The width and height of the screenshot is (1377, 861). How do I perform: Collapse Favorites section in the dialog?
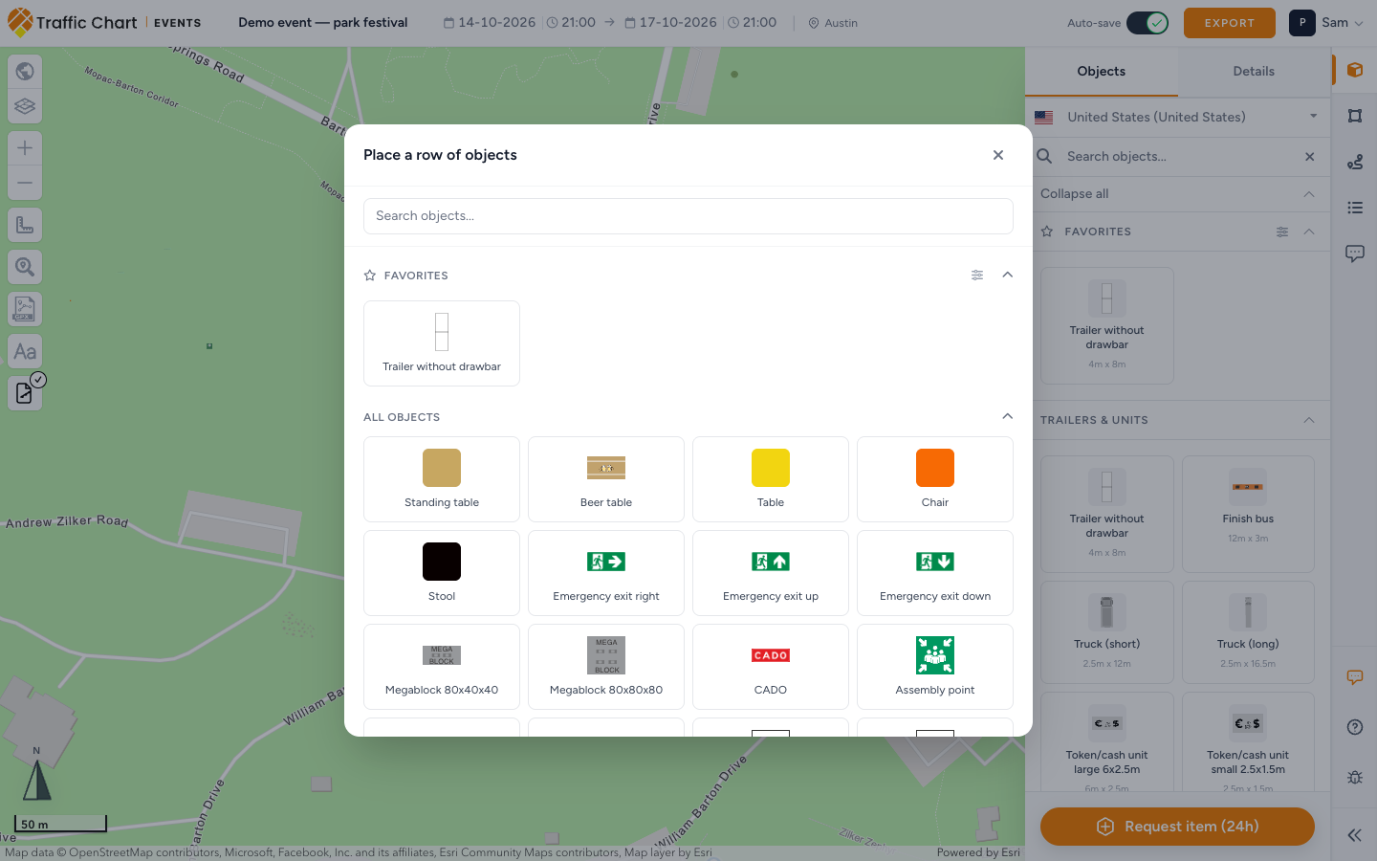coord(1007,275)
